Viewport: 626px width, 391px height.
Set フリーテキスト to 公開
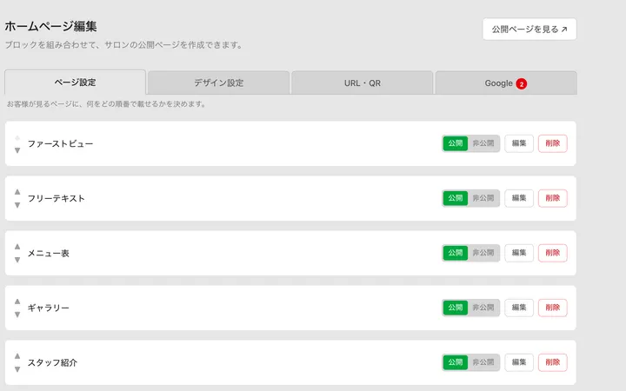pos(455,198)
